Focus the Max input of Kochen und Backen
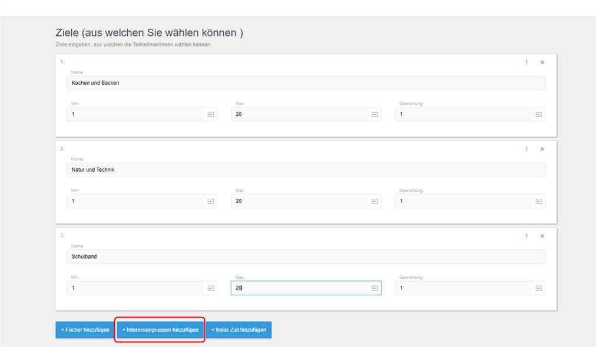The image size is (596, 347). [306, 114]
